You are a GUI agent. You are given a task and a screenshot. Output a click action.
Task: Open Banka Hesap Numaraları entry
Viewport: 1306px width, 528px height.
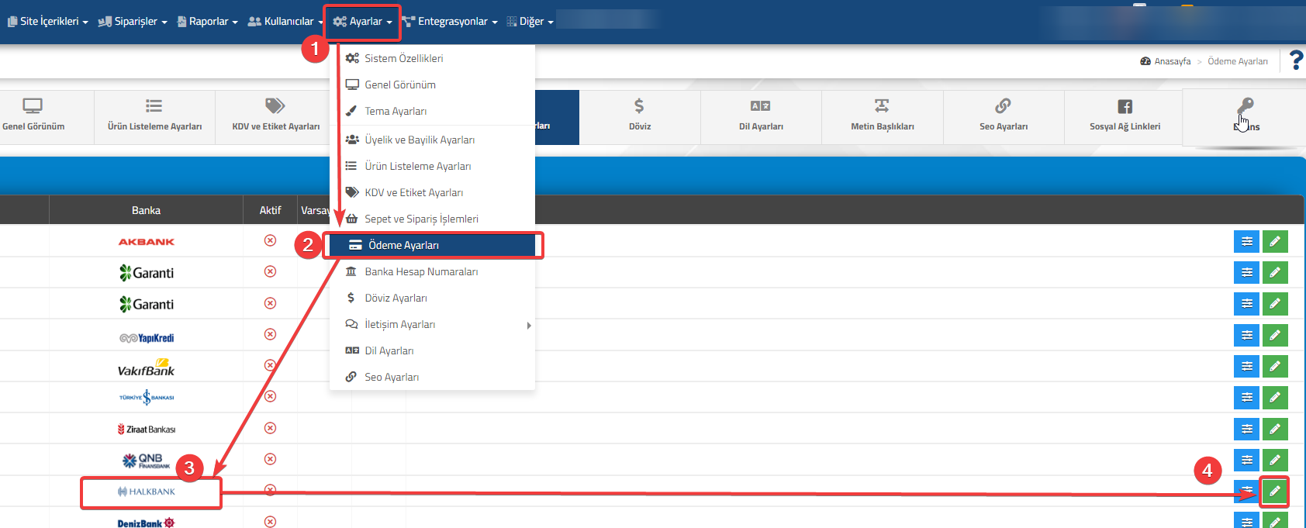pos(432,271)
